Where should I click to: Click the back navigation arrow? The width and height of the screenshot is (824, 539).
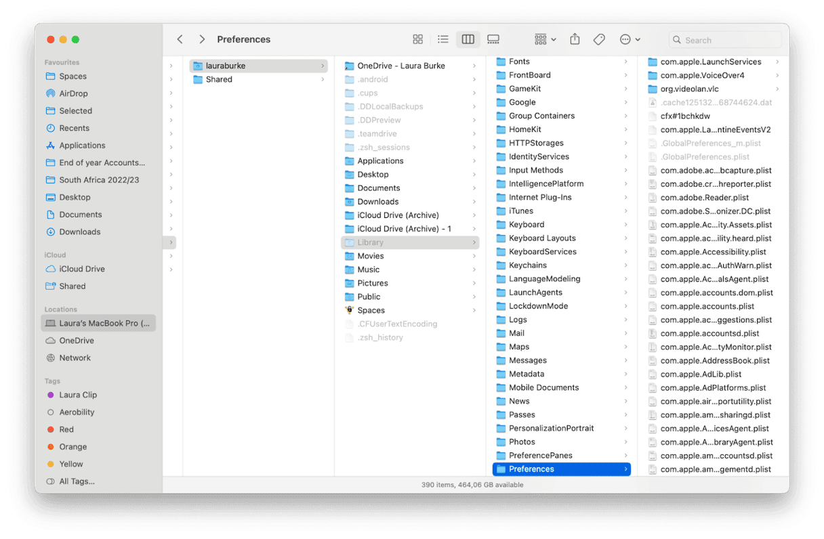pos(180,39)
